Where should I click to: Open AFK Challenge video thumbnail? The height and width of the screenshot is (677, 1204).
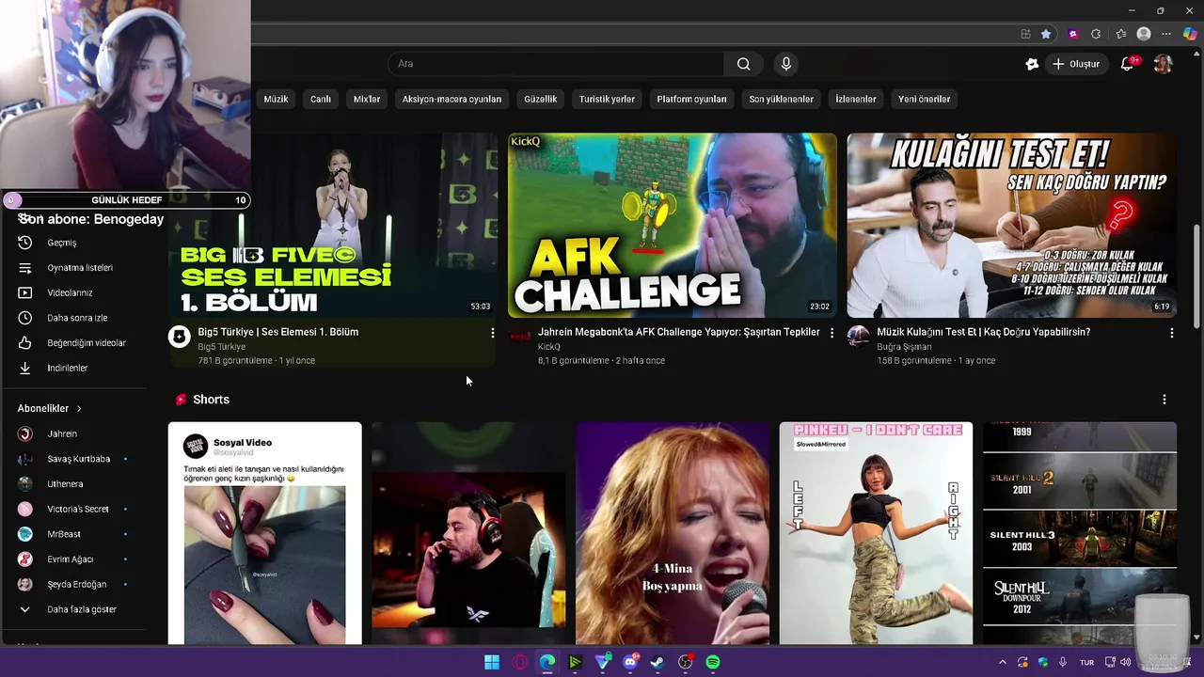[672, 225]
